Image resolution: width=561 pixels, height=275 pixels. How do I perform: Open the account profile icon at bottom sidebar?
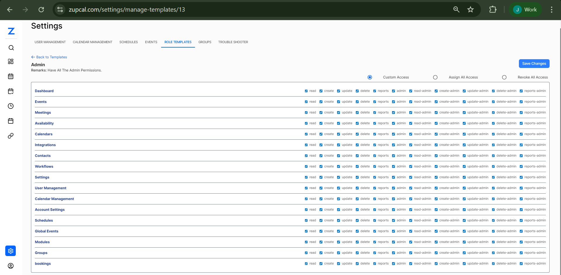[x=11, y=266]
